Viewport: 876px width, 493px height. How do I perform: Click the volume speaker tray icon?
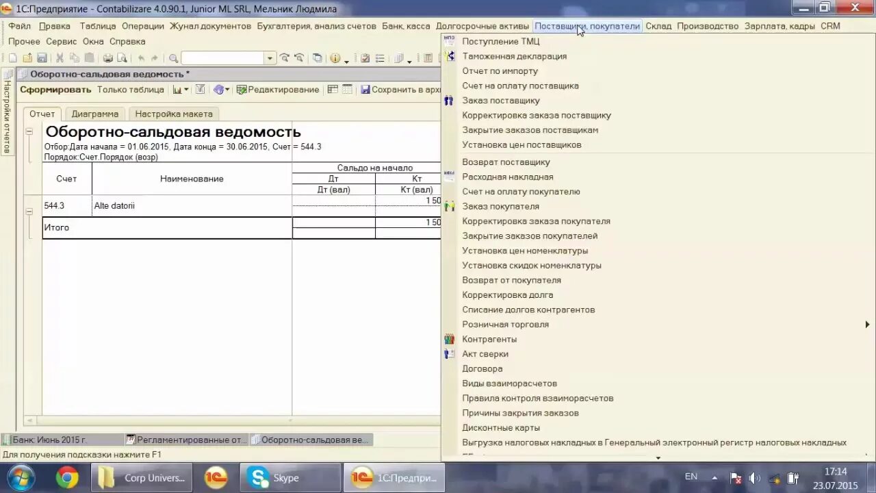(x=755, y=478)
